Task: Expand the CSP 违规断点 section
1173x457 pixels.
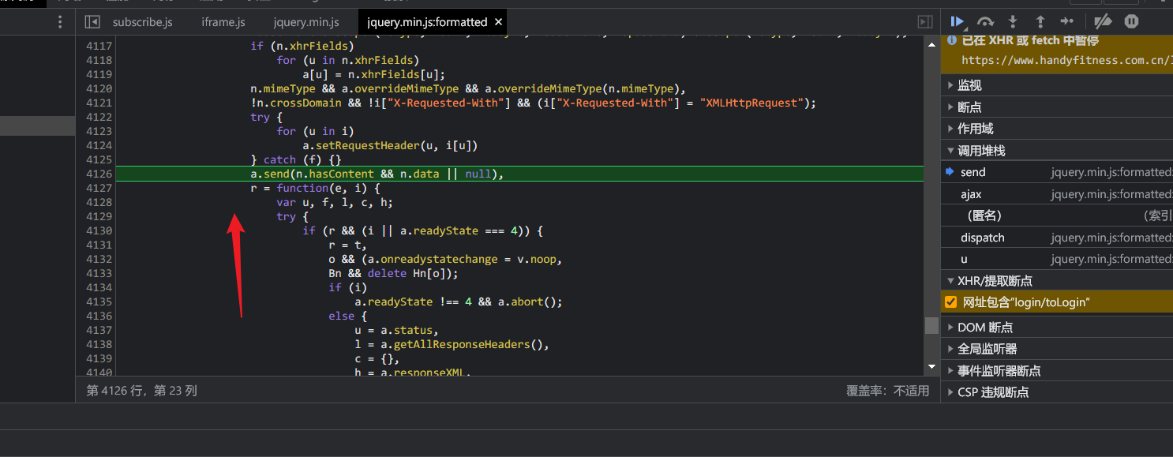Action: click(1057, 392)
